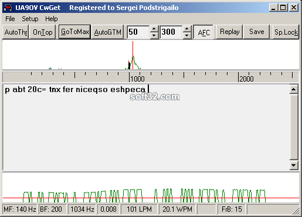
Task: Click the field showing value 300
Action: click(171, 32)
